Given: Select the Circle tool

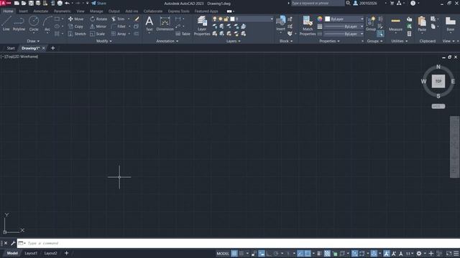Looking at the screenshot, I should click(x=34, y=24).
